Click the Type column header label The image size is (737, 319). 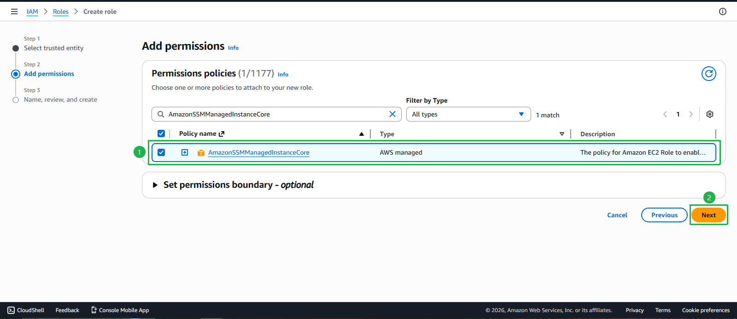tap(387, 134)
